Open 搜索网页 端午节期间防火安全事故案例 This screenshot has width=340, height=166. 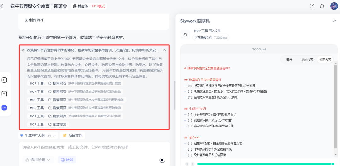coord(75,108)
